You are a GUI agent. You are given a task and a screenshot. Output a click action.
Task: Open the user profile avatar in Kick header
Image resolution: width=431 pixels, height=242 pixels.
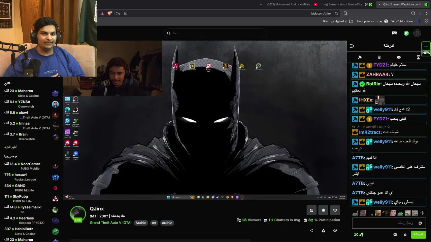click(417, 33)
